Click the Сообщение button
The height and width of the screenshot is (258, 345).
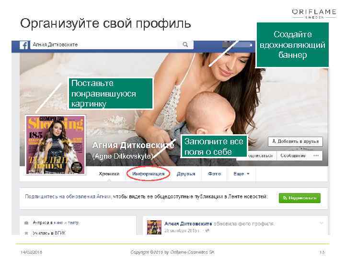coord(293,156)
